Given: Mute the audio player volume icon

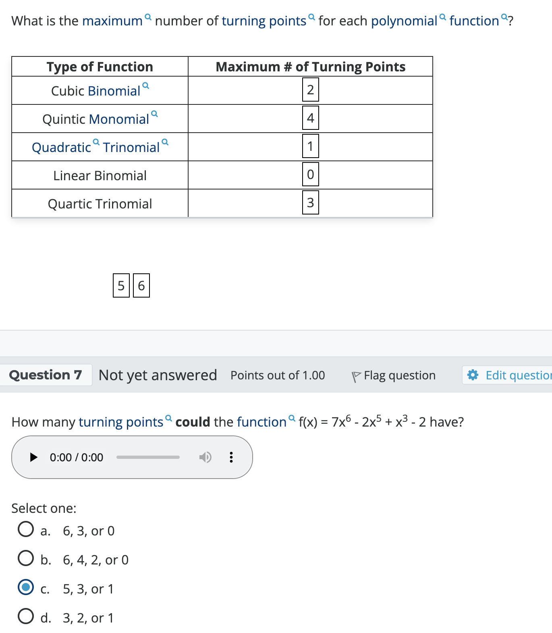Looking at the screenshot, I should (x=205, y=457).
